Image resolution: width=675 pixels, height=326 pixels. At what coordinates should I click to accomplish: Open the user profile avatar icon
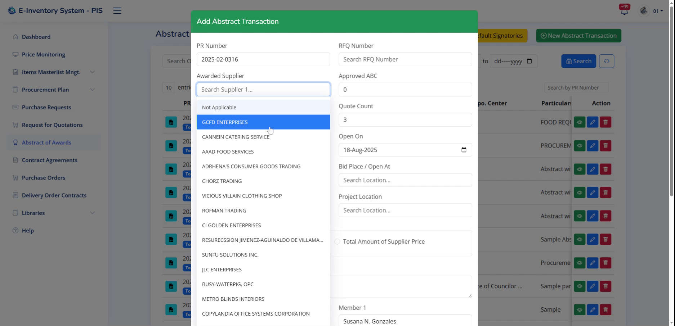[x=643, y=11]
